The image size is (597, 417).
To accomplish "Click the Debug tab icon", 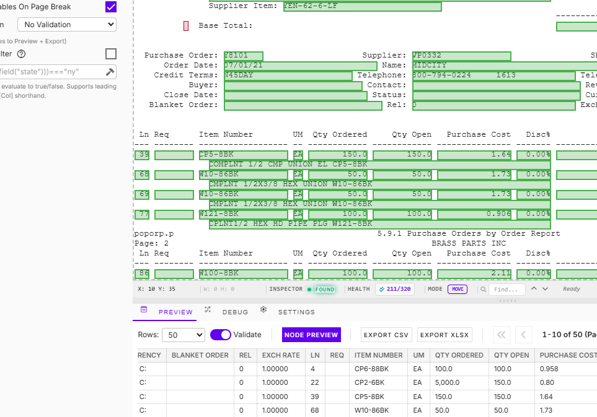I will coord(208,310).
